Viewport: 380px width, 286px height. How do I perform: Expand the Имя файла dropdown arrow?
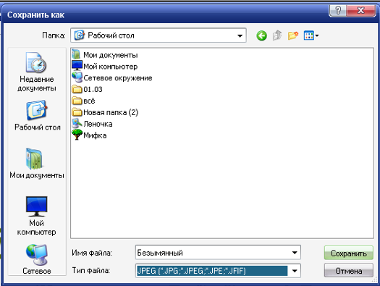click(x=295, y=253)
